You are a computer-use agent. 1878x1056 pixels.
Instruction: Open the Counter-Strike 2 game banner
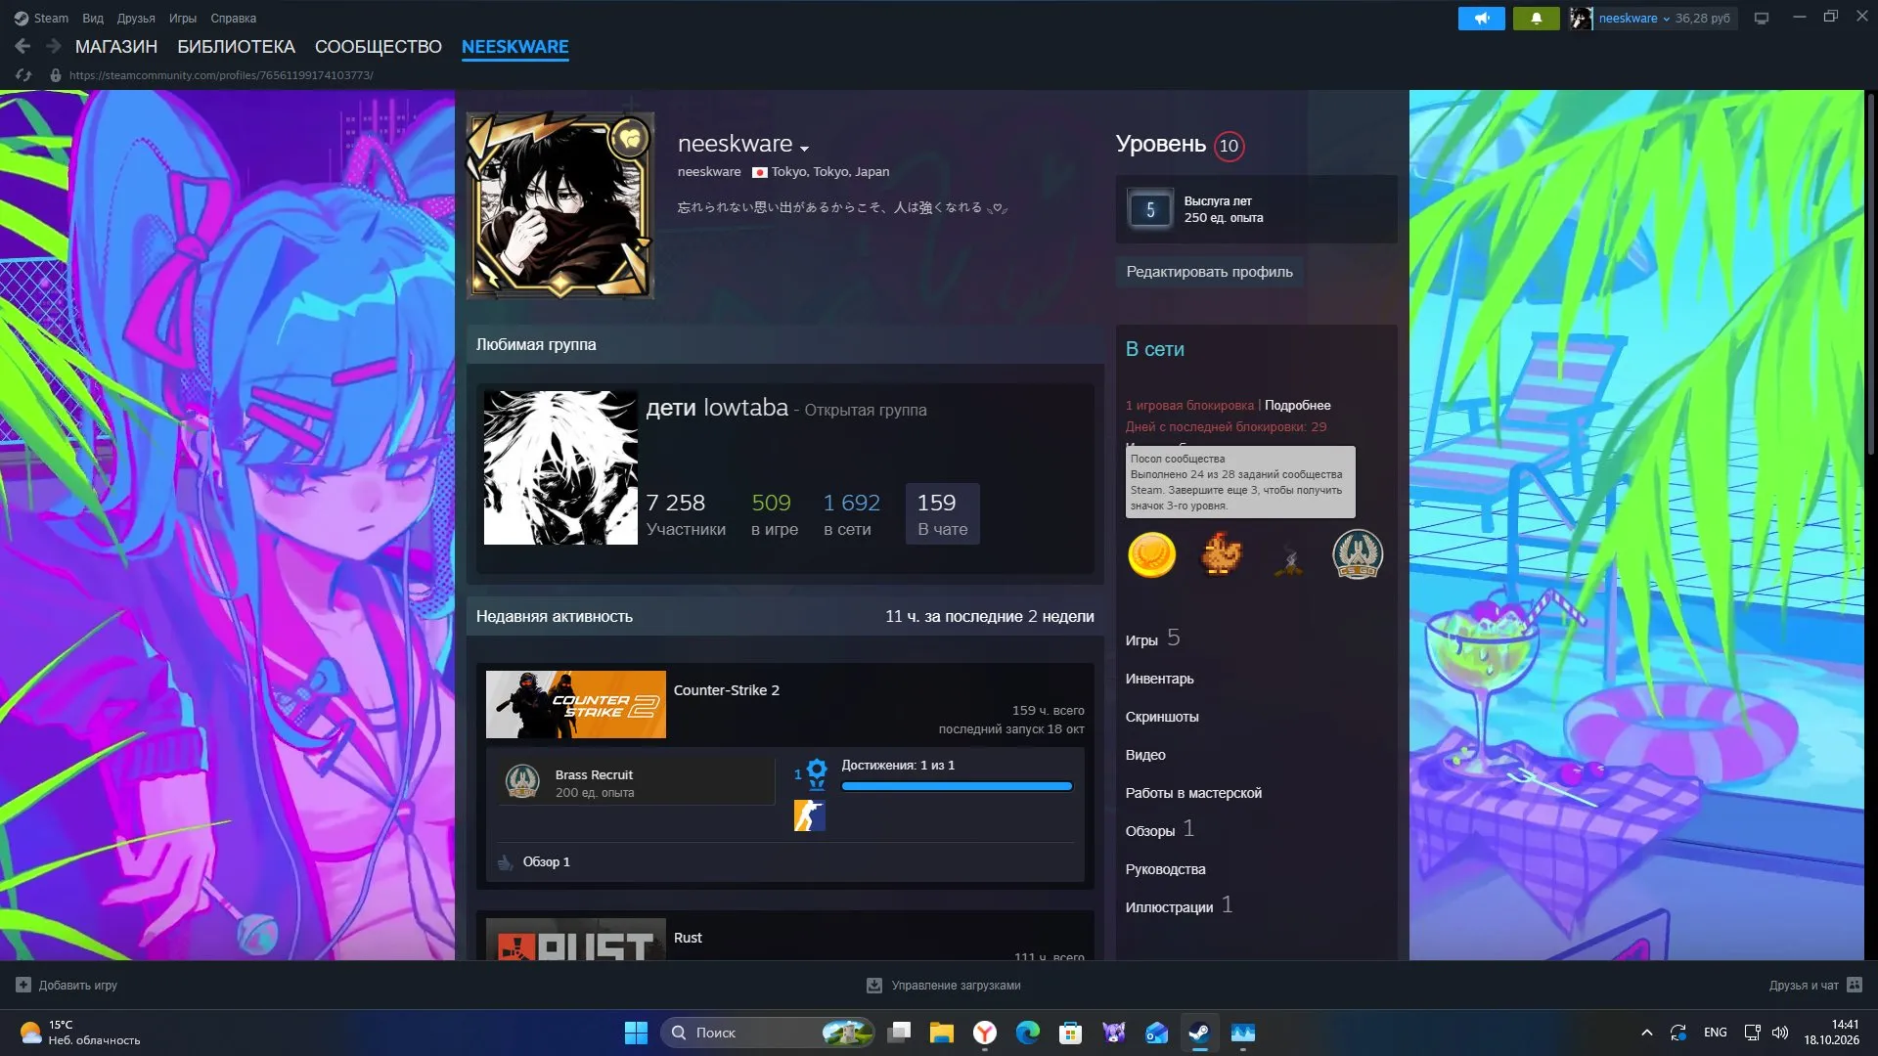(576, 704)
